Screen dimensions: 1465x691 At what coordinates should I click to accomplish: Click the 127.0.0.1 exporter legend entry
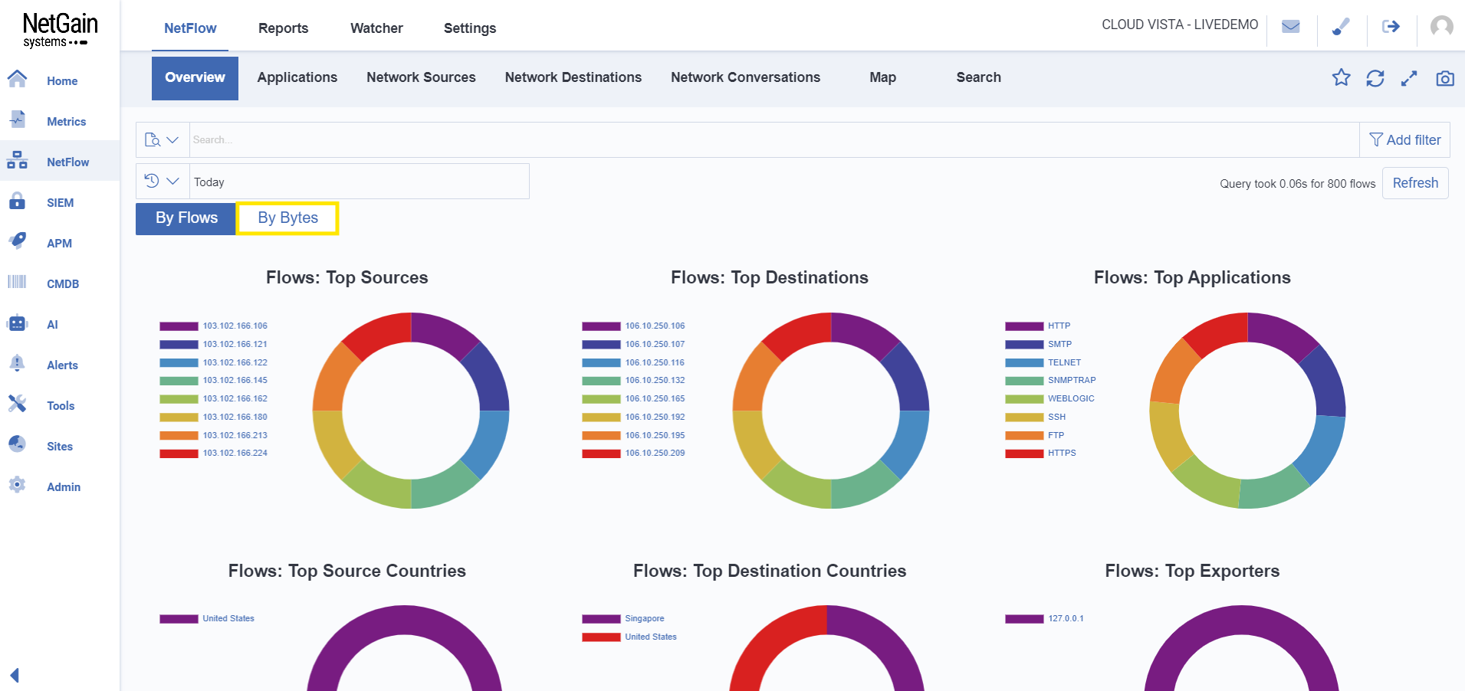pos(1066,619)
